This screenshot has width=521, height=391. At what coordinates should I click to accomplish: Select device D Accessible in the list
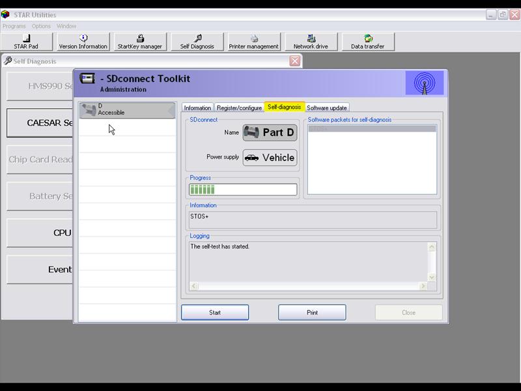pos(127,110)
